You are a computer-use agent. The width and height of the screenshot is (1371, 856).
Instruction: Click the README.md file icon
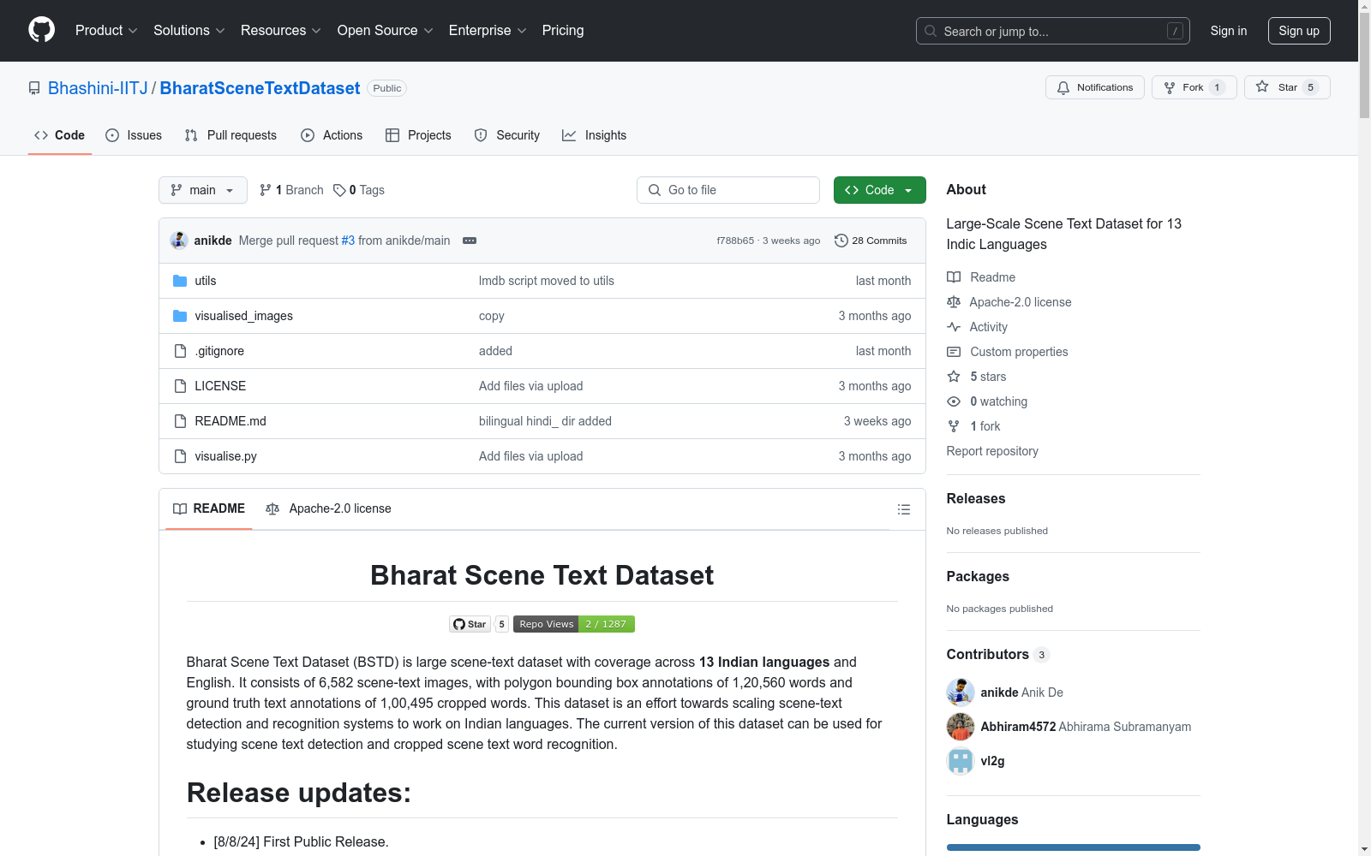point(180,421)
